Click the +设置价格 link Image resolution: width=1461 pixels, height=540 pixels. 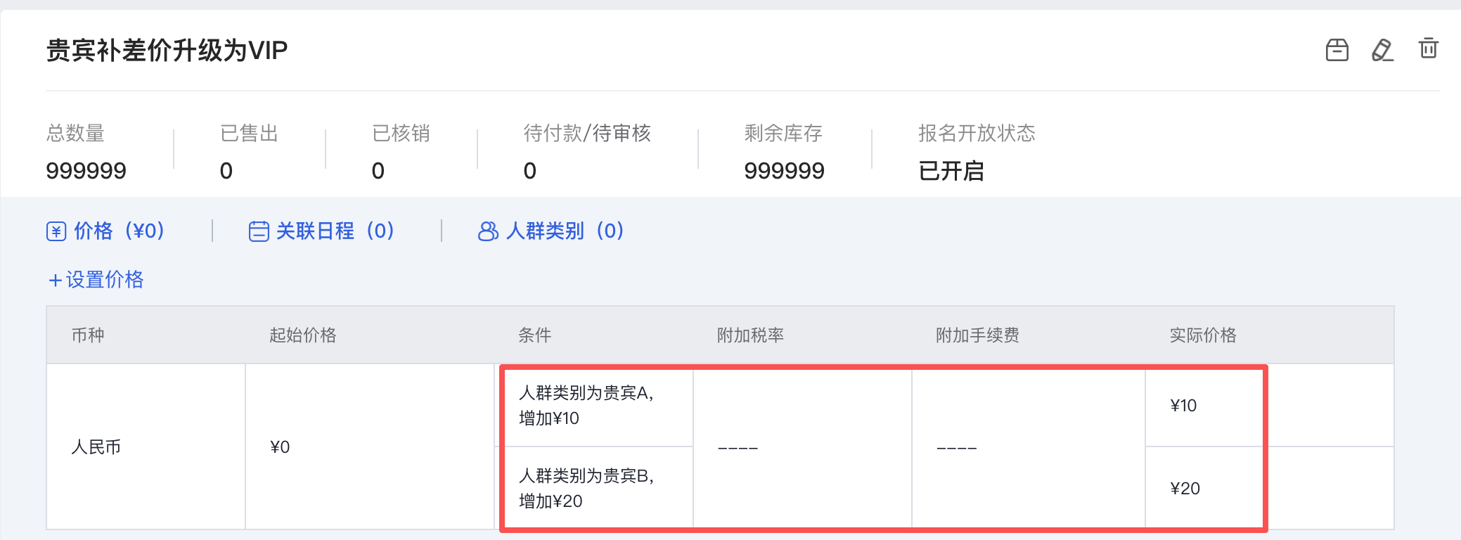click(96, 280)
